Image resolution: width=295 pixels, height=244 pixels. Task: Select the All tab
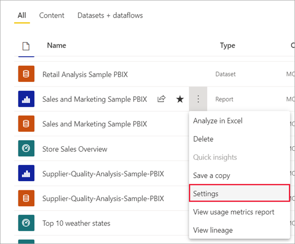click(22, 15)
